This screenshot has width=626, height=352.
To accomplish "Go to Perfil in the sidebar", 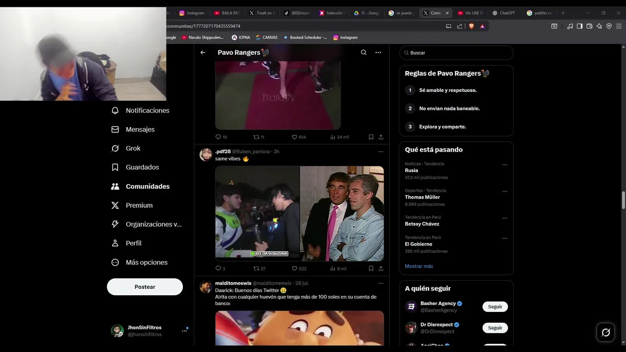I will (x=127, y=243).
